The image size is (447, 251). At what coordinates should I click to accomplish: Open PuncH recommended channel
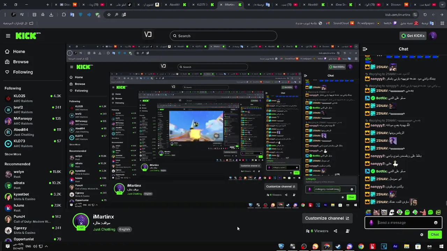[33, 219]
